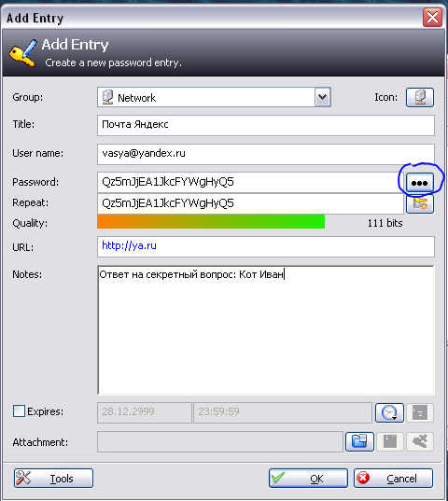Click the show/hide password dots button
Screen dimensions: 448x501
tap(420, 183)
